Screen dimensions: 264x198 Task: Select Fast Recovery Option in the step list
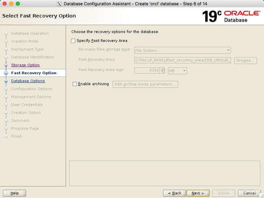[34, 73]
